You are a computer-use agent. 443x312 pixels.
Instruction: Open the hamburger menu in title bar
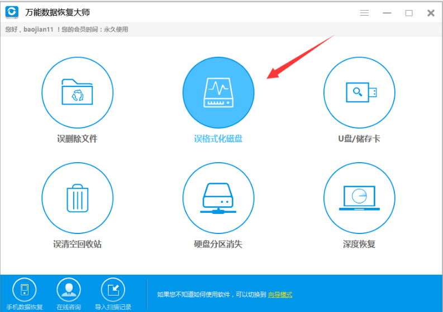(364, 13)
